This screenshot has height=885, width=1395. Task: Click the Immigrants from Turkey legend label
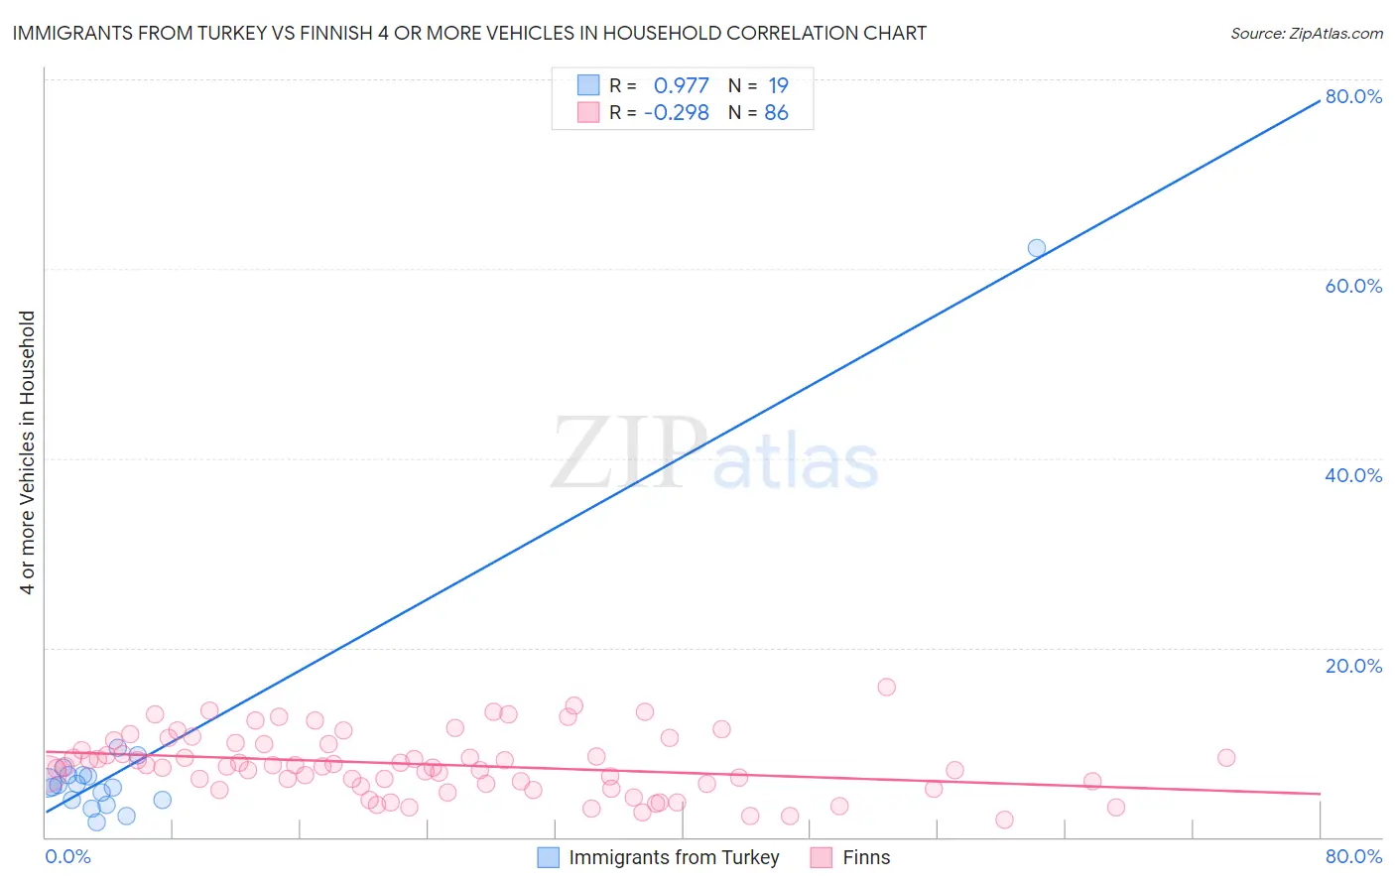pos(674,857)
